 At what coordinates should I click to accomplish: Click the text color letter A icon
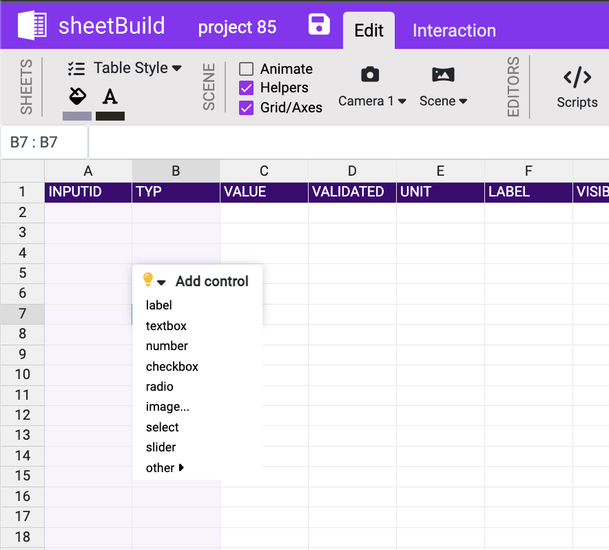coord(110,96)
